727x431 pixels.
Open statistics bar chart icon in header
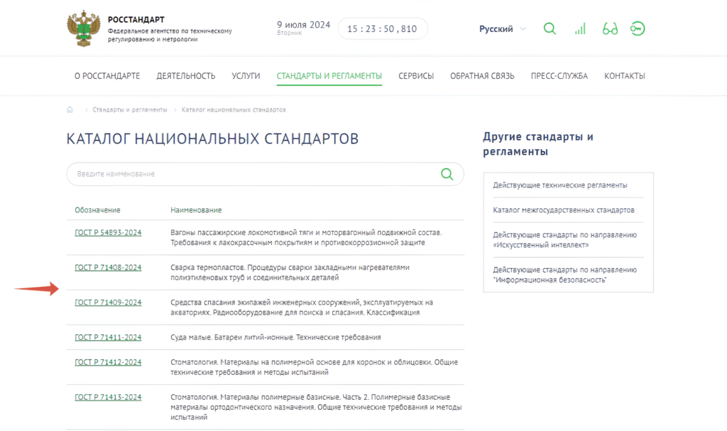580,29
